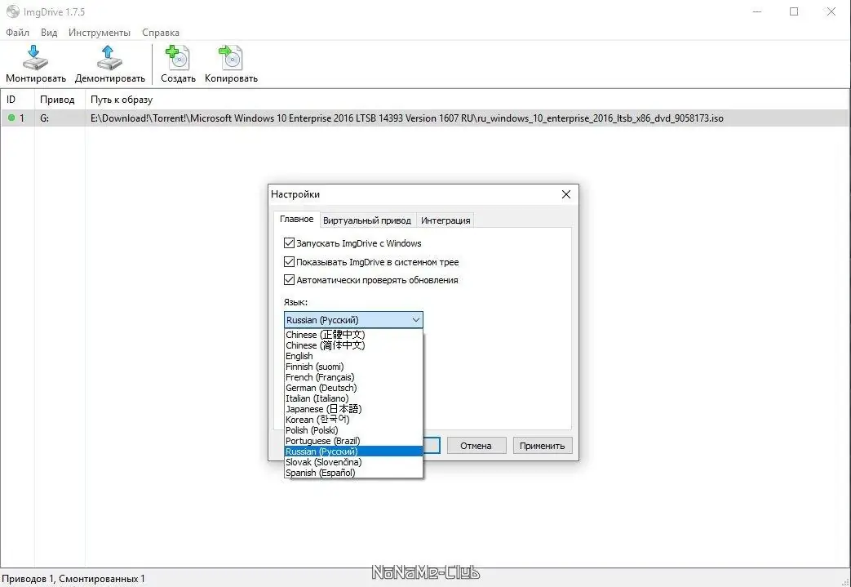
Task: Select Portuguese (Brazil) language option
Action: point(353,440)
